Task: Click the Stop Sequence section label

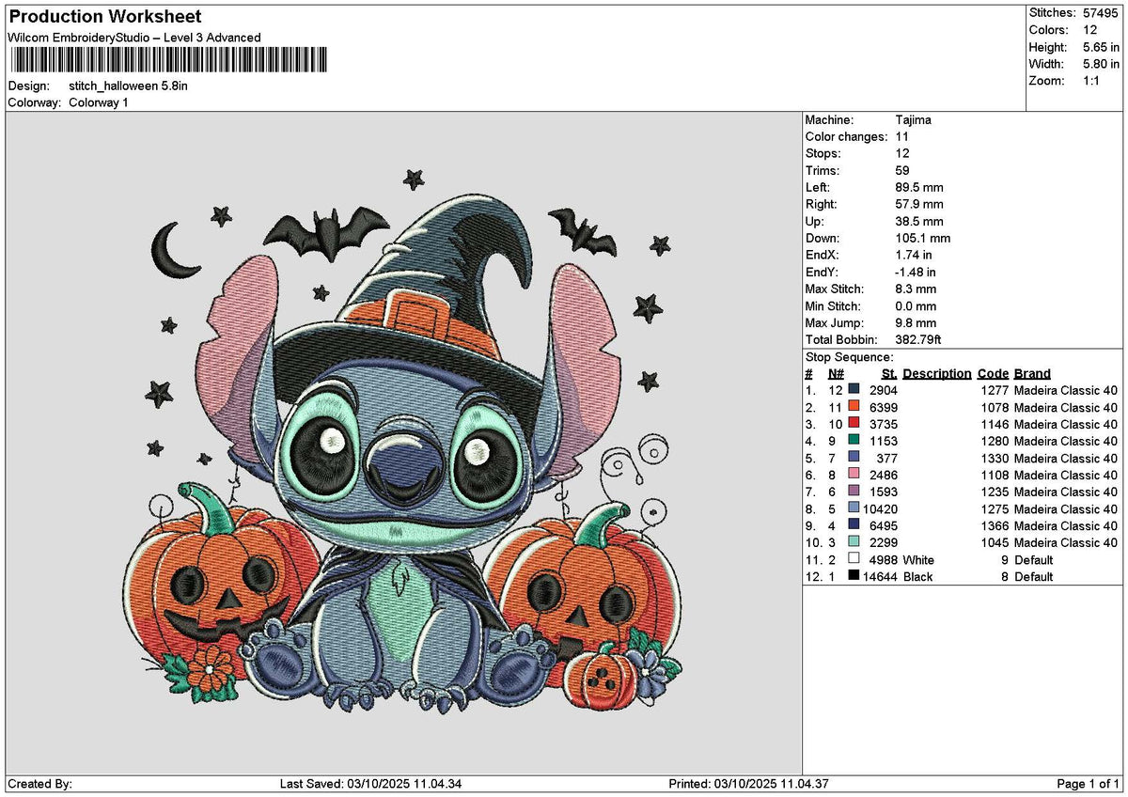Action: click(850, 357)
